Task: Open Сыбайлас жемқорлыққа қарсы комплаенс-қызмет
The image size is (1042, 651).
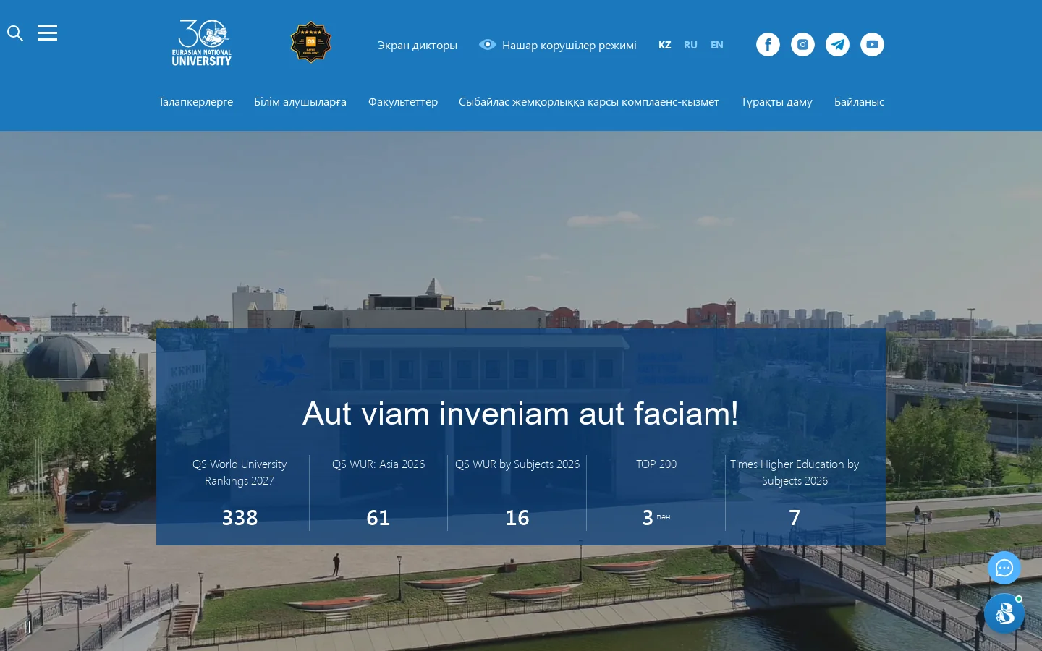Action: coord(589,102)
